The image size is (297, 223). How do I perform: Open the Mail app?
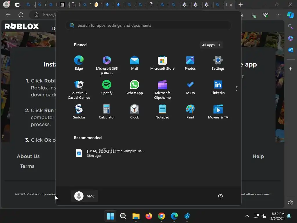tap(135, 63)
